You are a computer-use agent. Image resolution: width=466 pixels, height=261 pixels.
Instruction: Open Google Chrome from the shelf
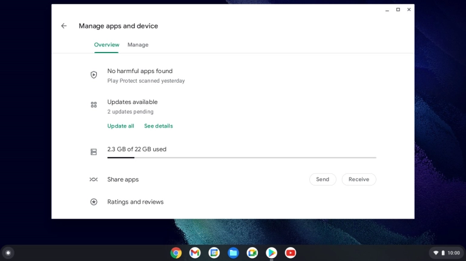pos(176,253)
